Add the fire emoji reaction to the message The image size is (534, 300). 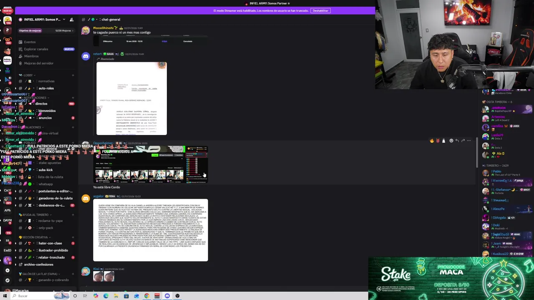tap(432, 141)
